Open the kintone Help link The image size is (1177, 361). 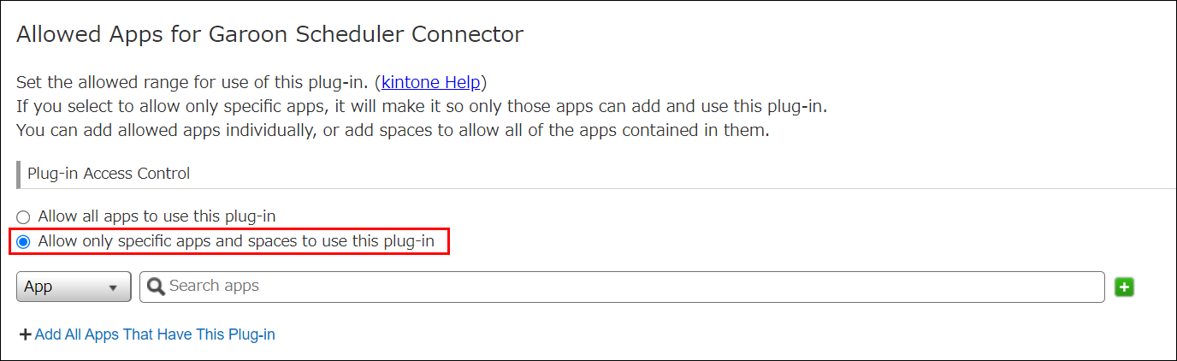click(x=433, y=83)
